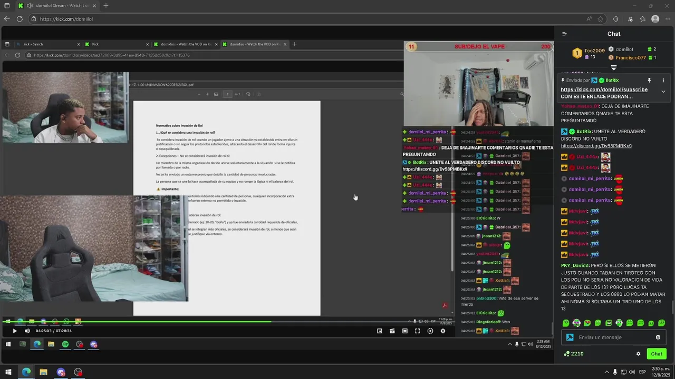Open the clock showing 2:30 a. m.
The width and height of the screenshot is (675, 379).
point(662,372)
